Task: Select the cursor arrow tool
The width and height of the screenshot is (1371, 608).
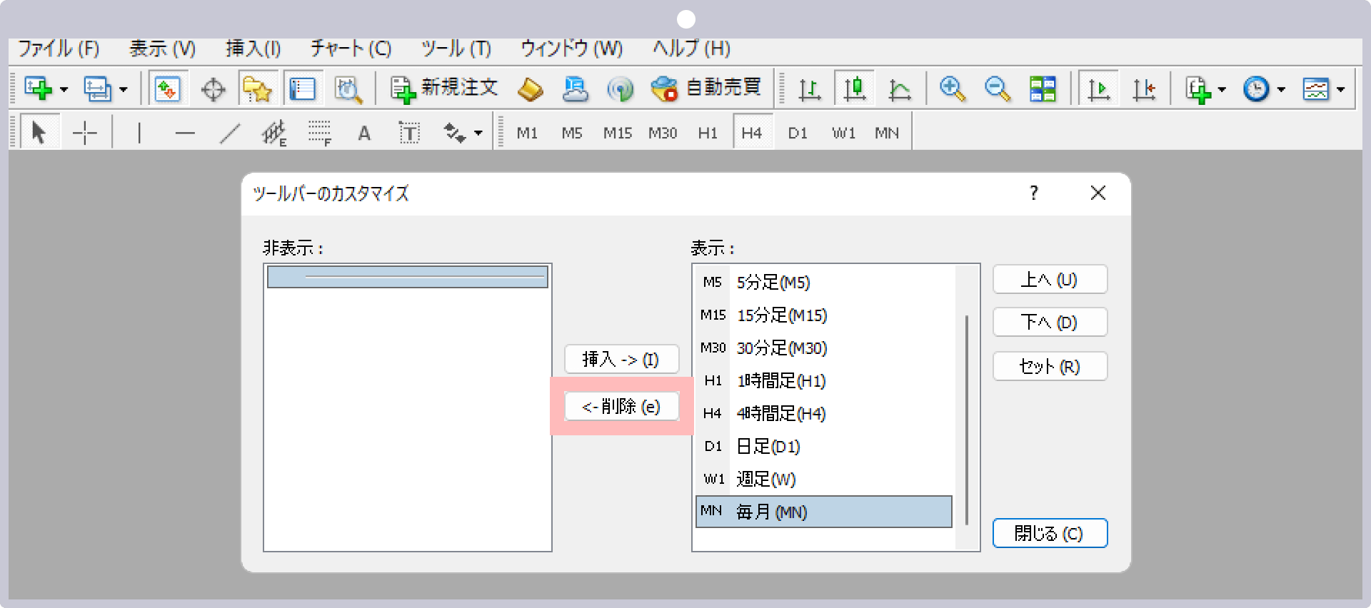Action: (39, 132)
